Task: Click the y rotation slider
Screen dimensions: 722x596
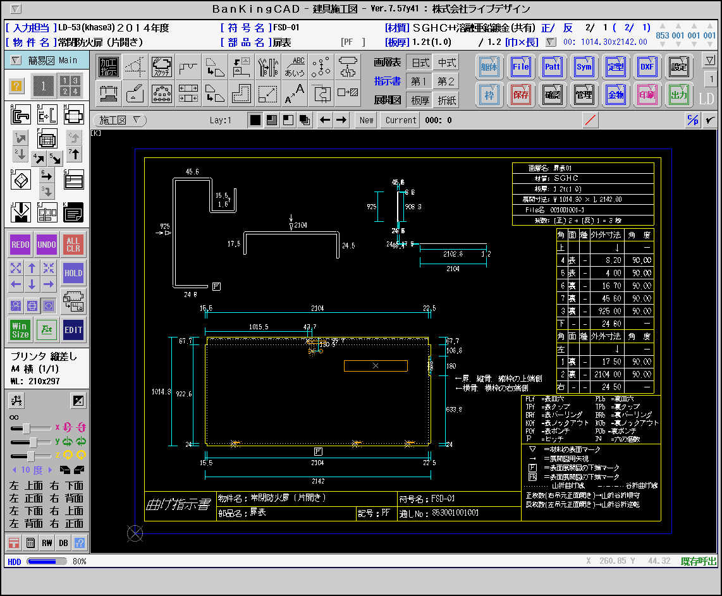Action: tap(30, 442)
